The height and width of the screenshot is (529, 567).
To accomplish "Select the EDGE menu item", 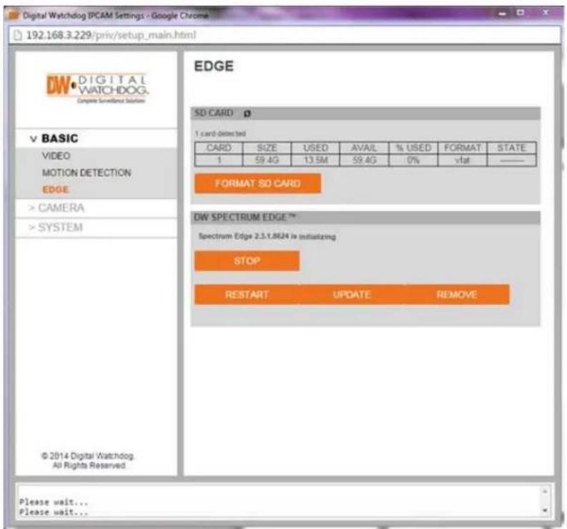I will tap(55, 190).
